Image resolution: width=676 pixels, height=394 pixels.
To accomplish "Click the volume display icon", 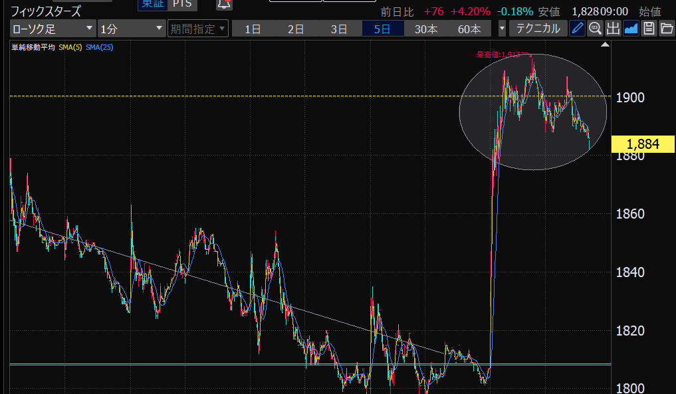I will (613, 29).
